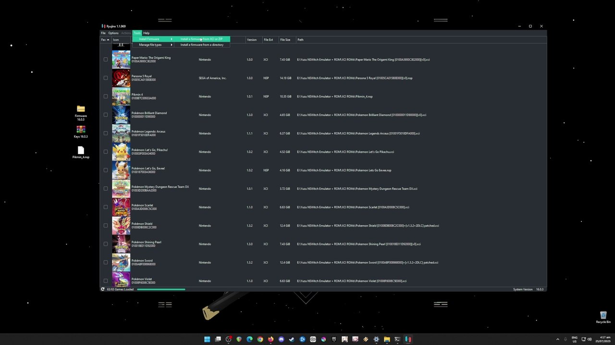
Task: Favorite Persona 5 Royal
Action: pyautogui.click(x=106, y=78)
